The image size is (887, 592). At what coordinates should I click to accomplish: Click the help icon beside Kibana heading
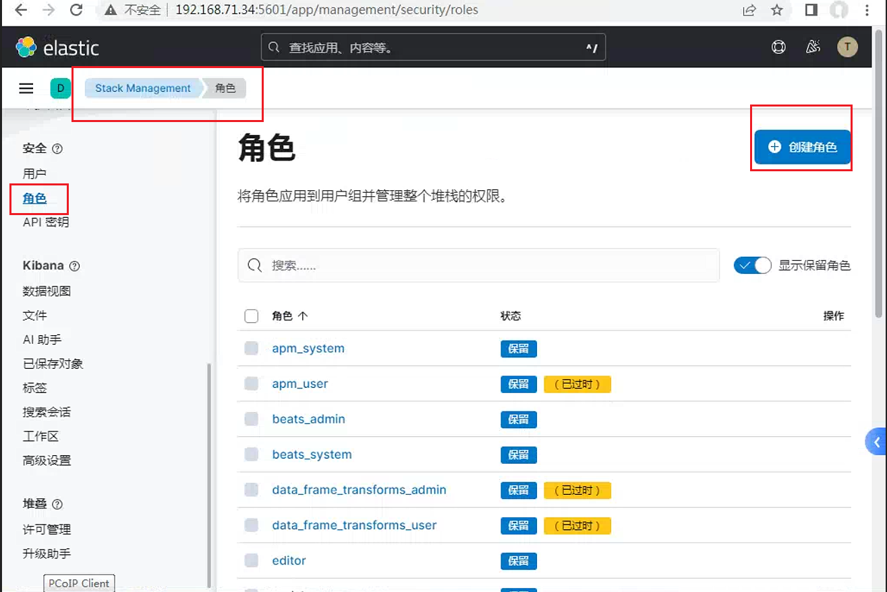[75, 266]
